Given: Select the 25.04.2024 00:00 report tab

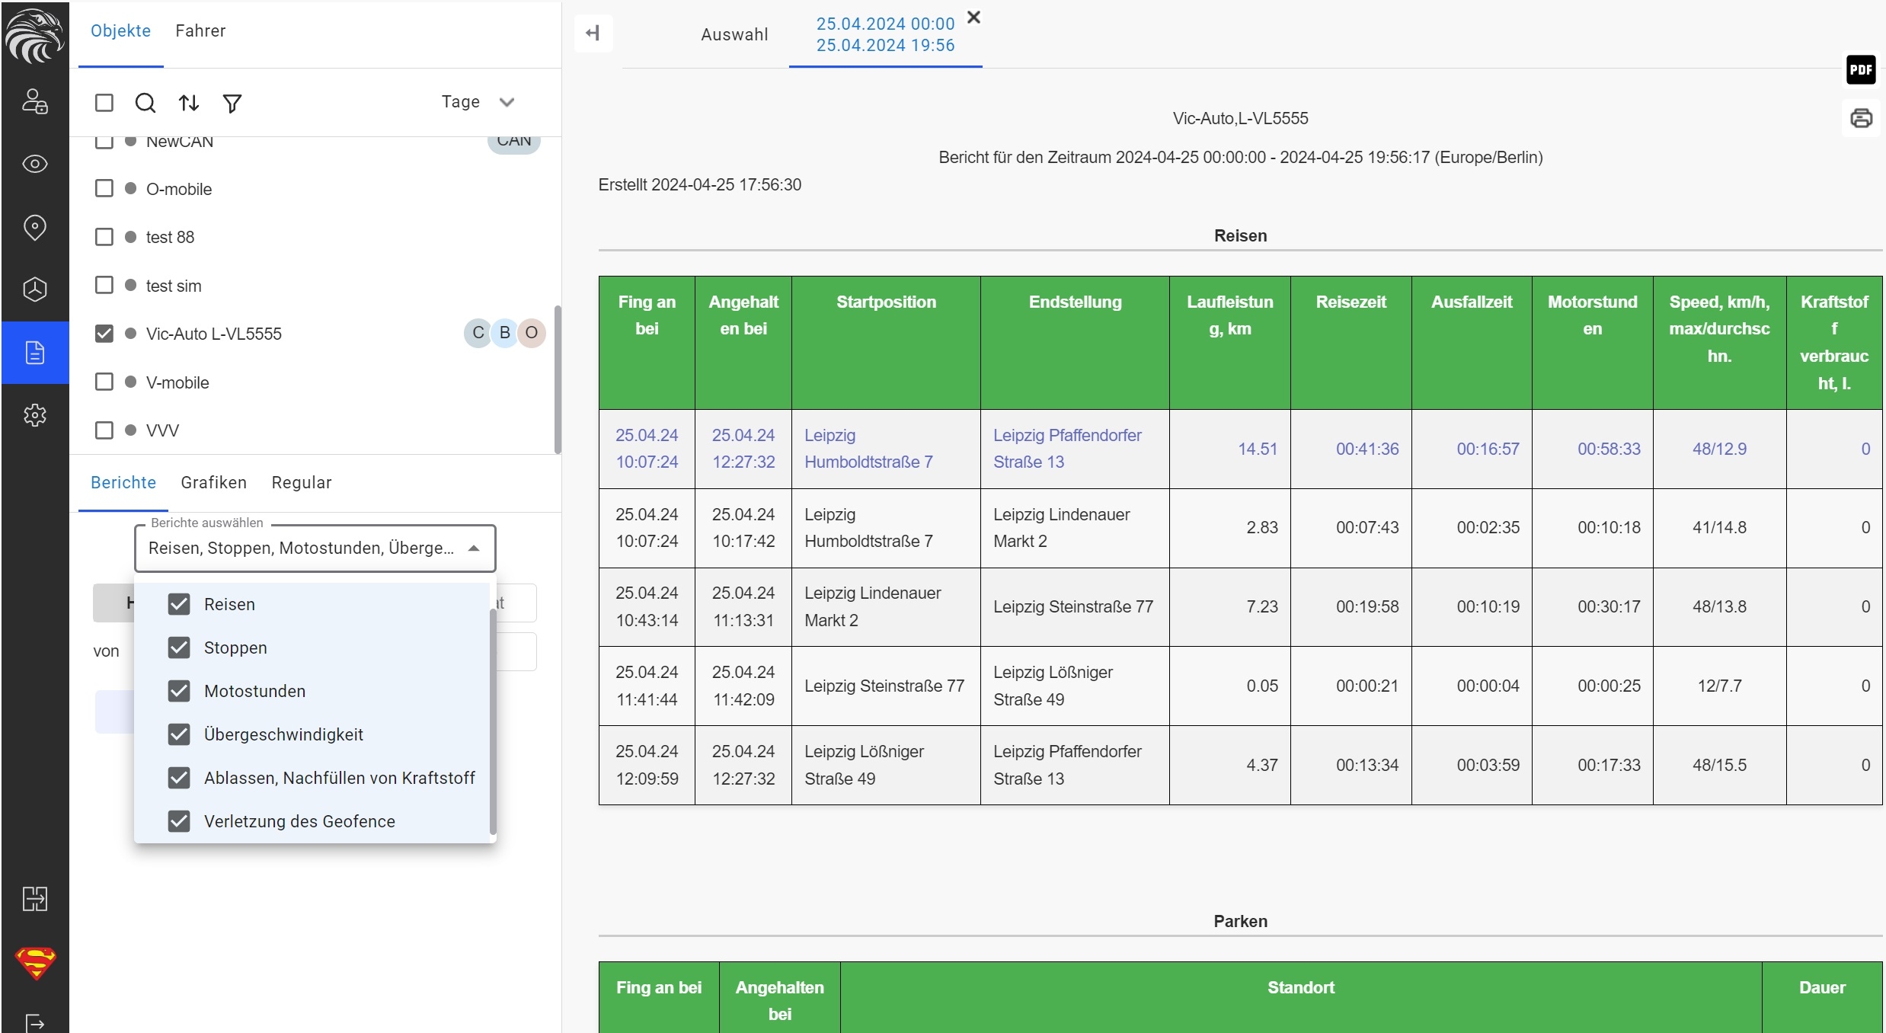Looking at the screenshot, I should [x=885, y=34].
